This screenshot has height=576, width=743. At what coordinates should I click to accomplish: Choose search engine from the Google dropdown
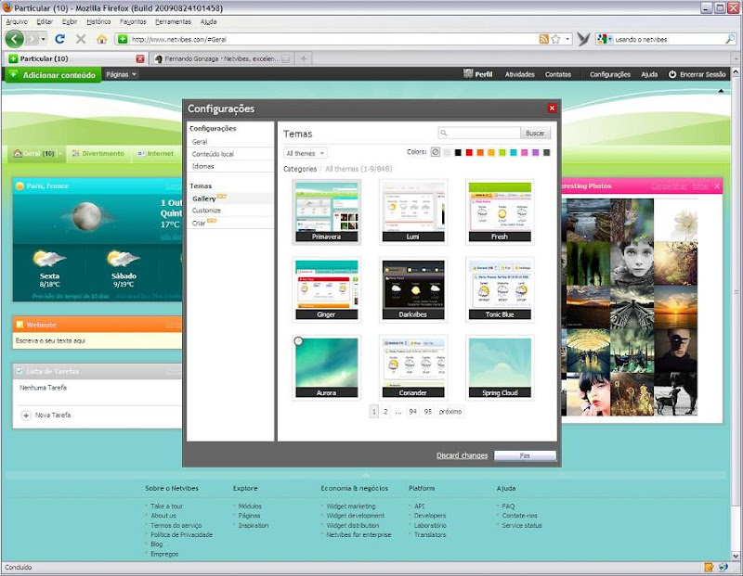(605, 39)
